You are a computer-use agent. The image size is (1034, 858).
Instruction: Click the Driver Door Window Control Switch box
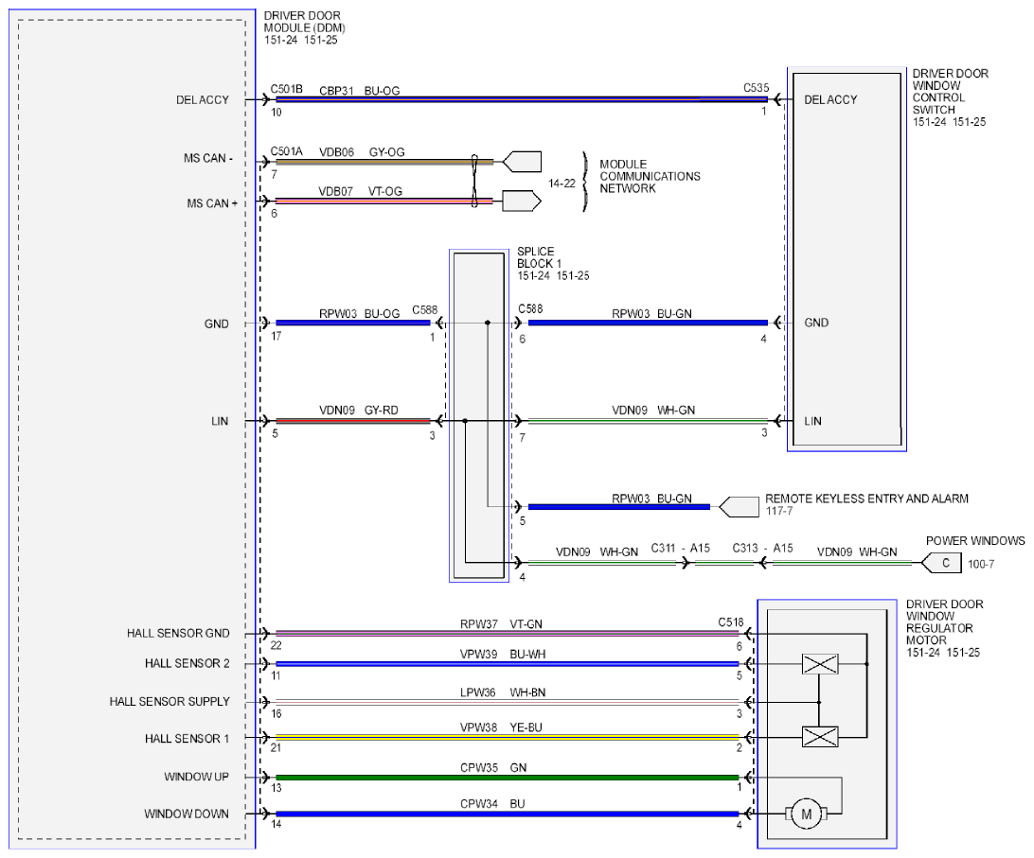click(x=847, y=259)
